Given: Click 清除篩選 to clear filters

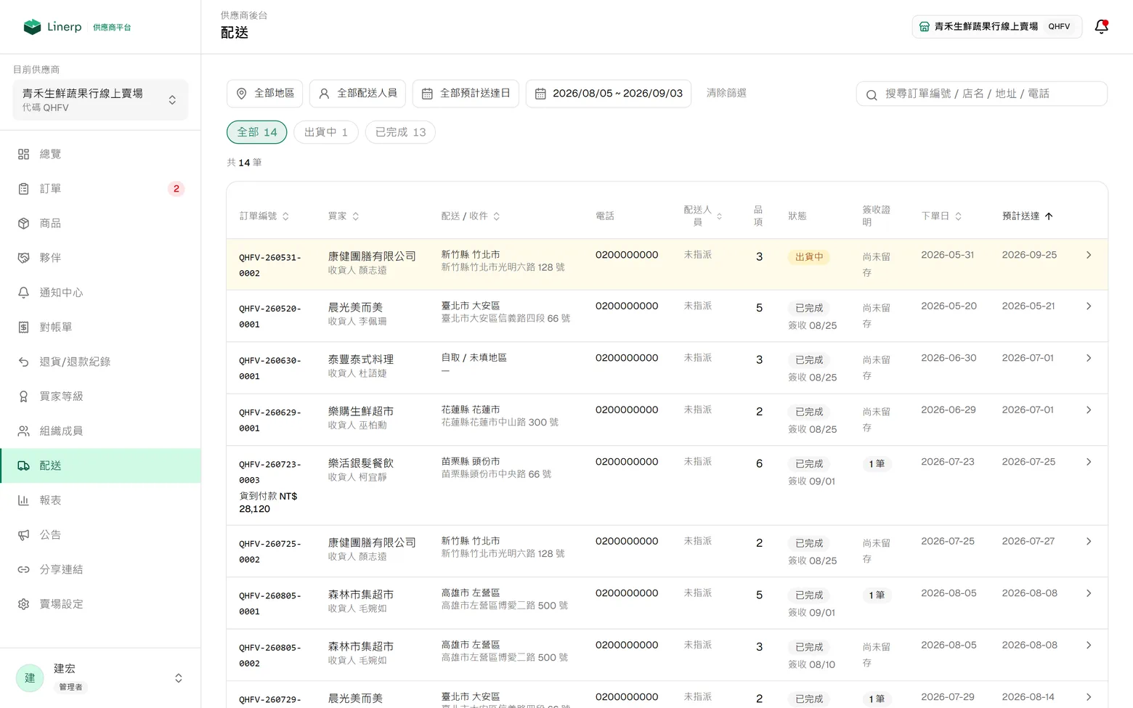Looking at the screenshot, I should (x=726, y=93).
